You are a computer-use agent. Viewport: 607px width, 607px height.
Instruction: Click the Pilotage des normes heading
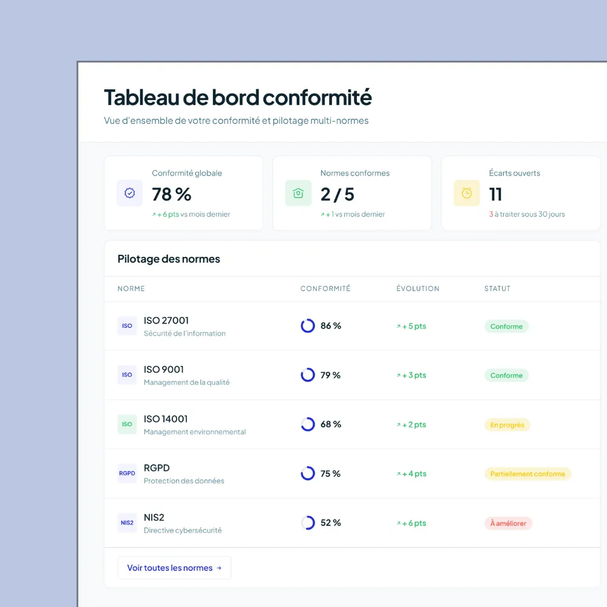(x=169, y=259)
